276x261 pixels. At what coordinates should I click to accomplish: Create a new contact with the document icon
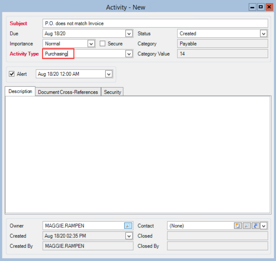(238, 226)
